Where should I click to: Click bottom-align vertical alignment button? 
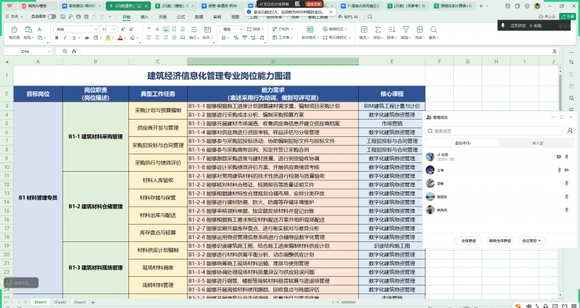pos(166,29)
